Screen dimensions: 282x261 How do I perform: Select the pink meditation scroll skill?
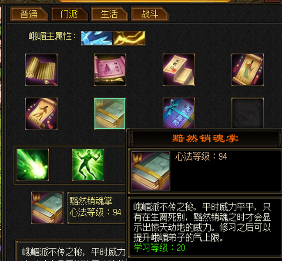point(110,70)
